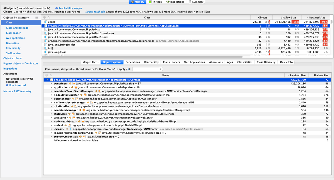Open the Web Applications tab
Image resolution: width=334 pixels, height=180 pixels.
point(194,62)
